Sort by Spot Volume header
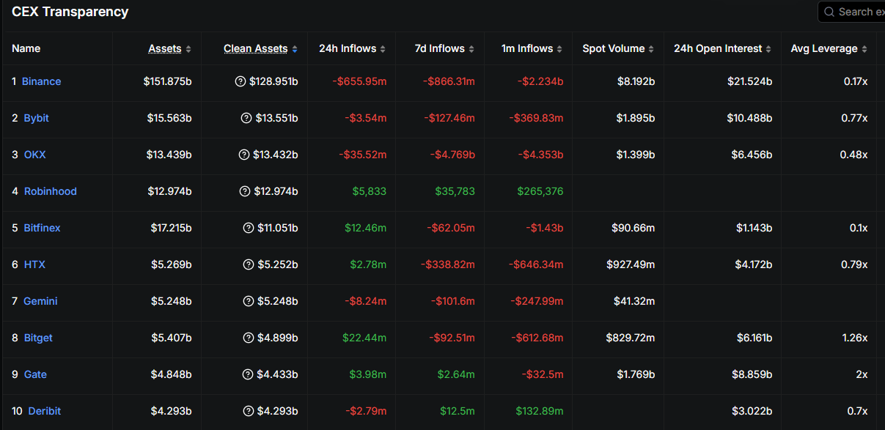This screenshot has width=885, height=430. tap(618, 48)
